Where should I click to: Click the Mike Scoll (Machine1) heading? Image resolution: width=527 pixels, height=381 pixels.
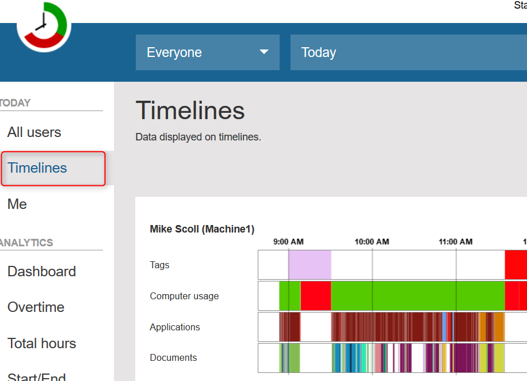tap(202, 229)
